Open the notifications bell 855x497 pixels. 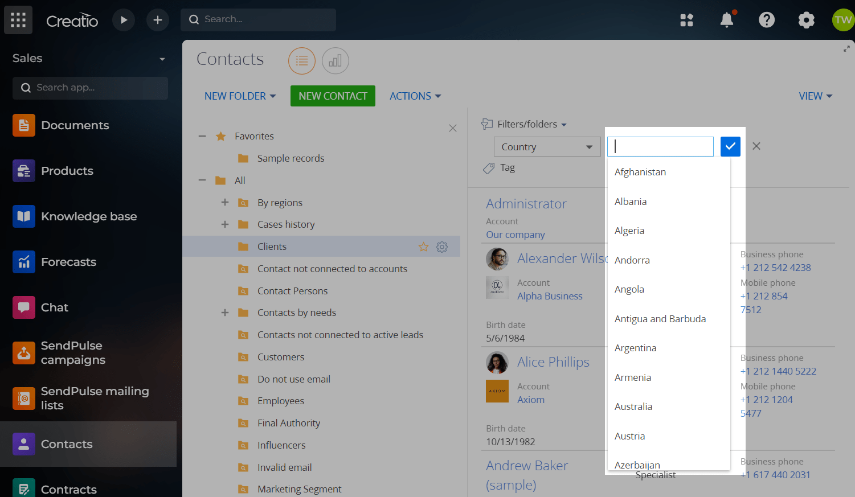click(x=726, y=20)
